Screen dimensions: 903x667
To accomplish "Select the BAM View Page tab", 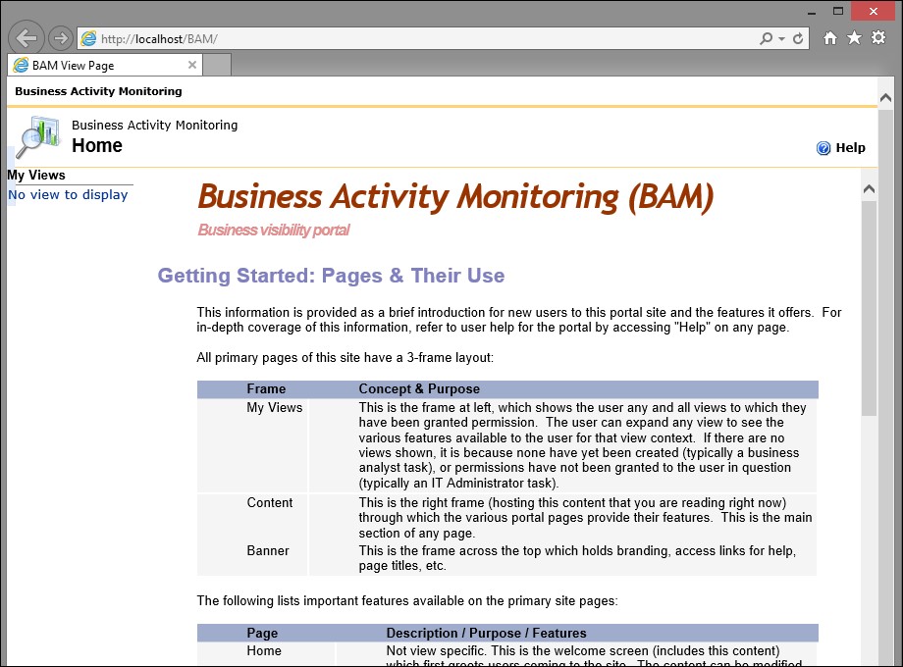I will [104, 65].
